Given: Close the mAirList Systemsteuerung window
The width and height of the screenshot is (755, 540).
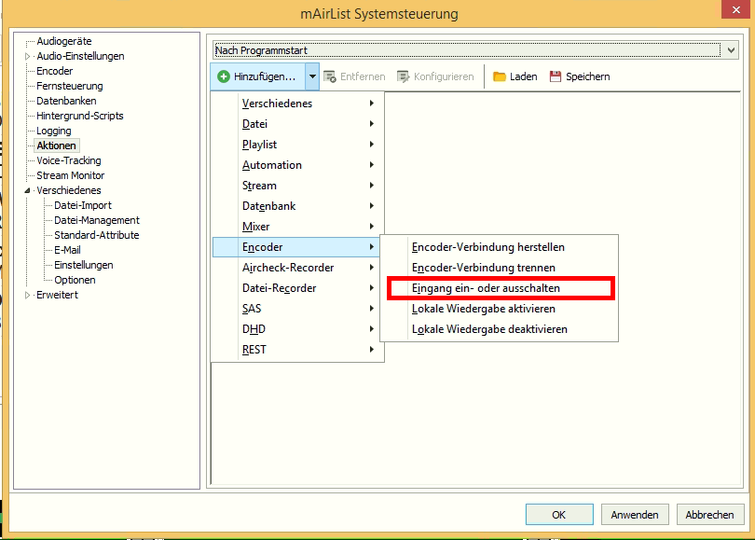Looking at the screenshot, I should (735, 9).
